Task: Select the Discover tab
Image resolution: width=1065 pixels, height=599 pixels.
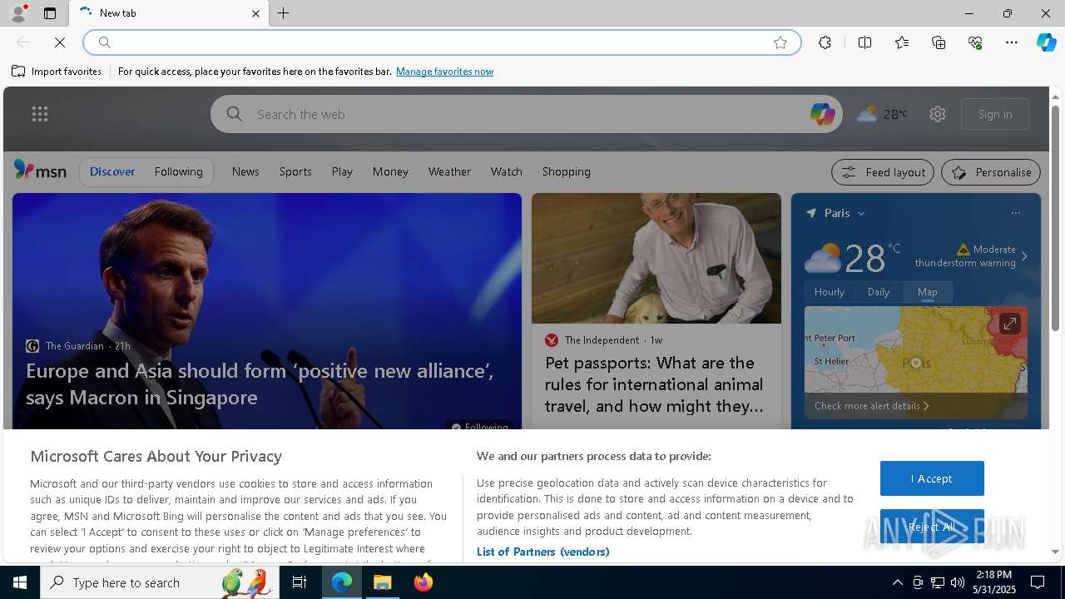Action: click(x=112, y=171)
